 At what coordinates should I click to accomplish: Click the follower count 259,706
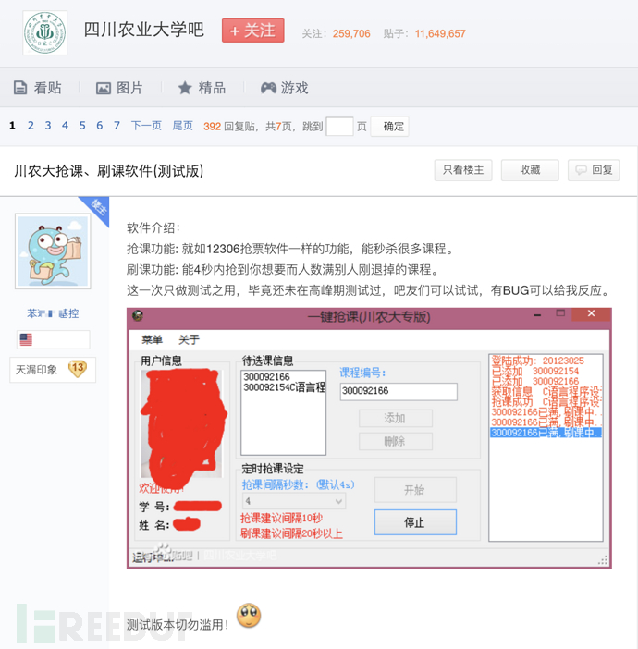[351, 33]
